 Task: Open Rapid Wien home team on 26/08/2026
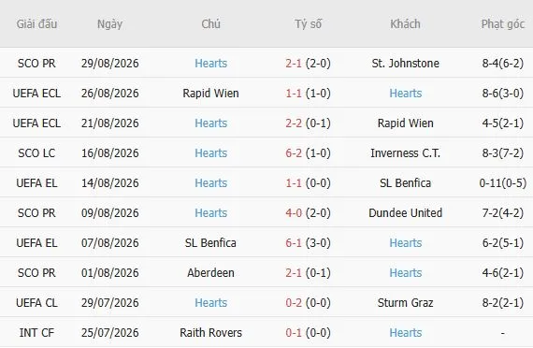210,94
